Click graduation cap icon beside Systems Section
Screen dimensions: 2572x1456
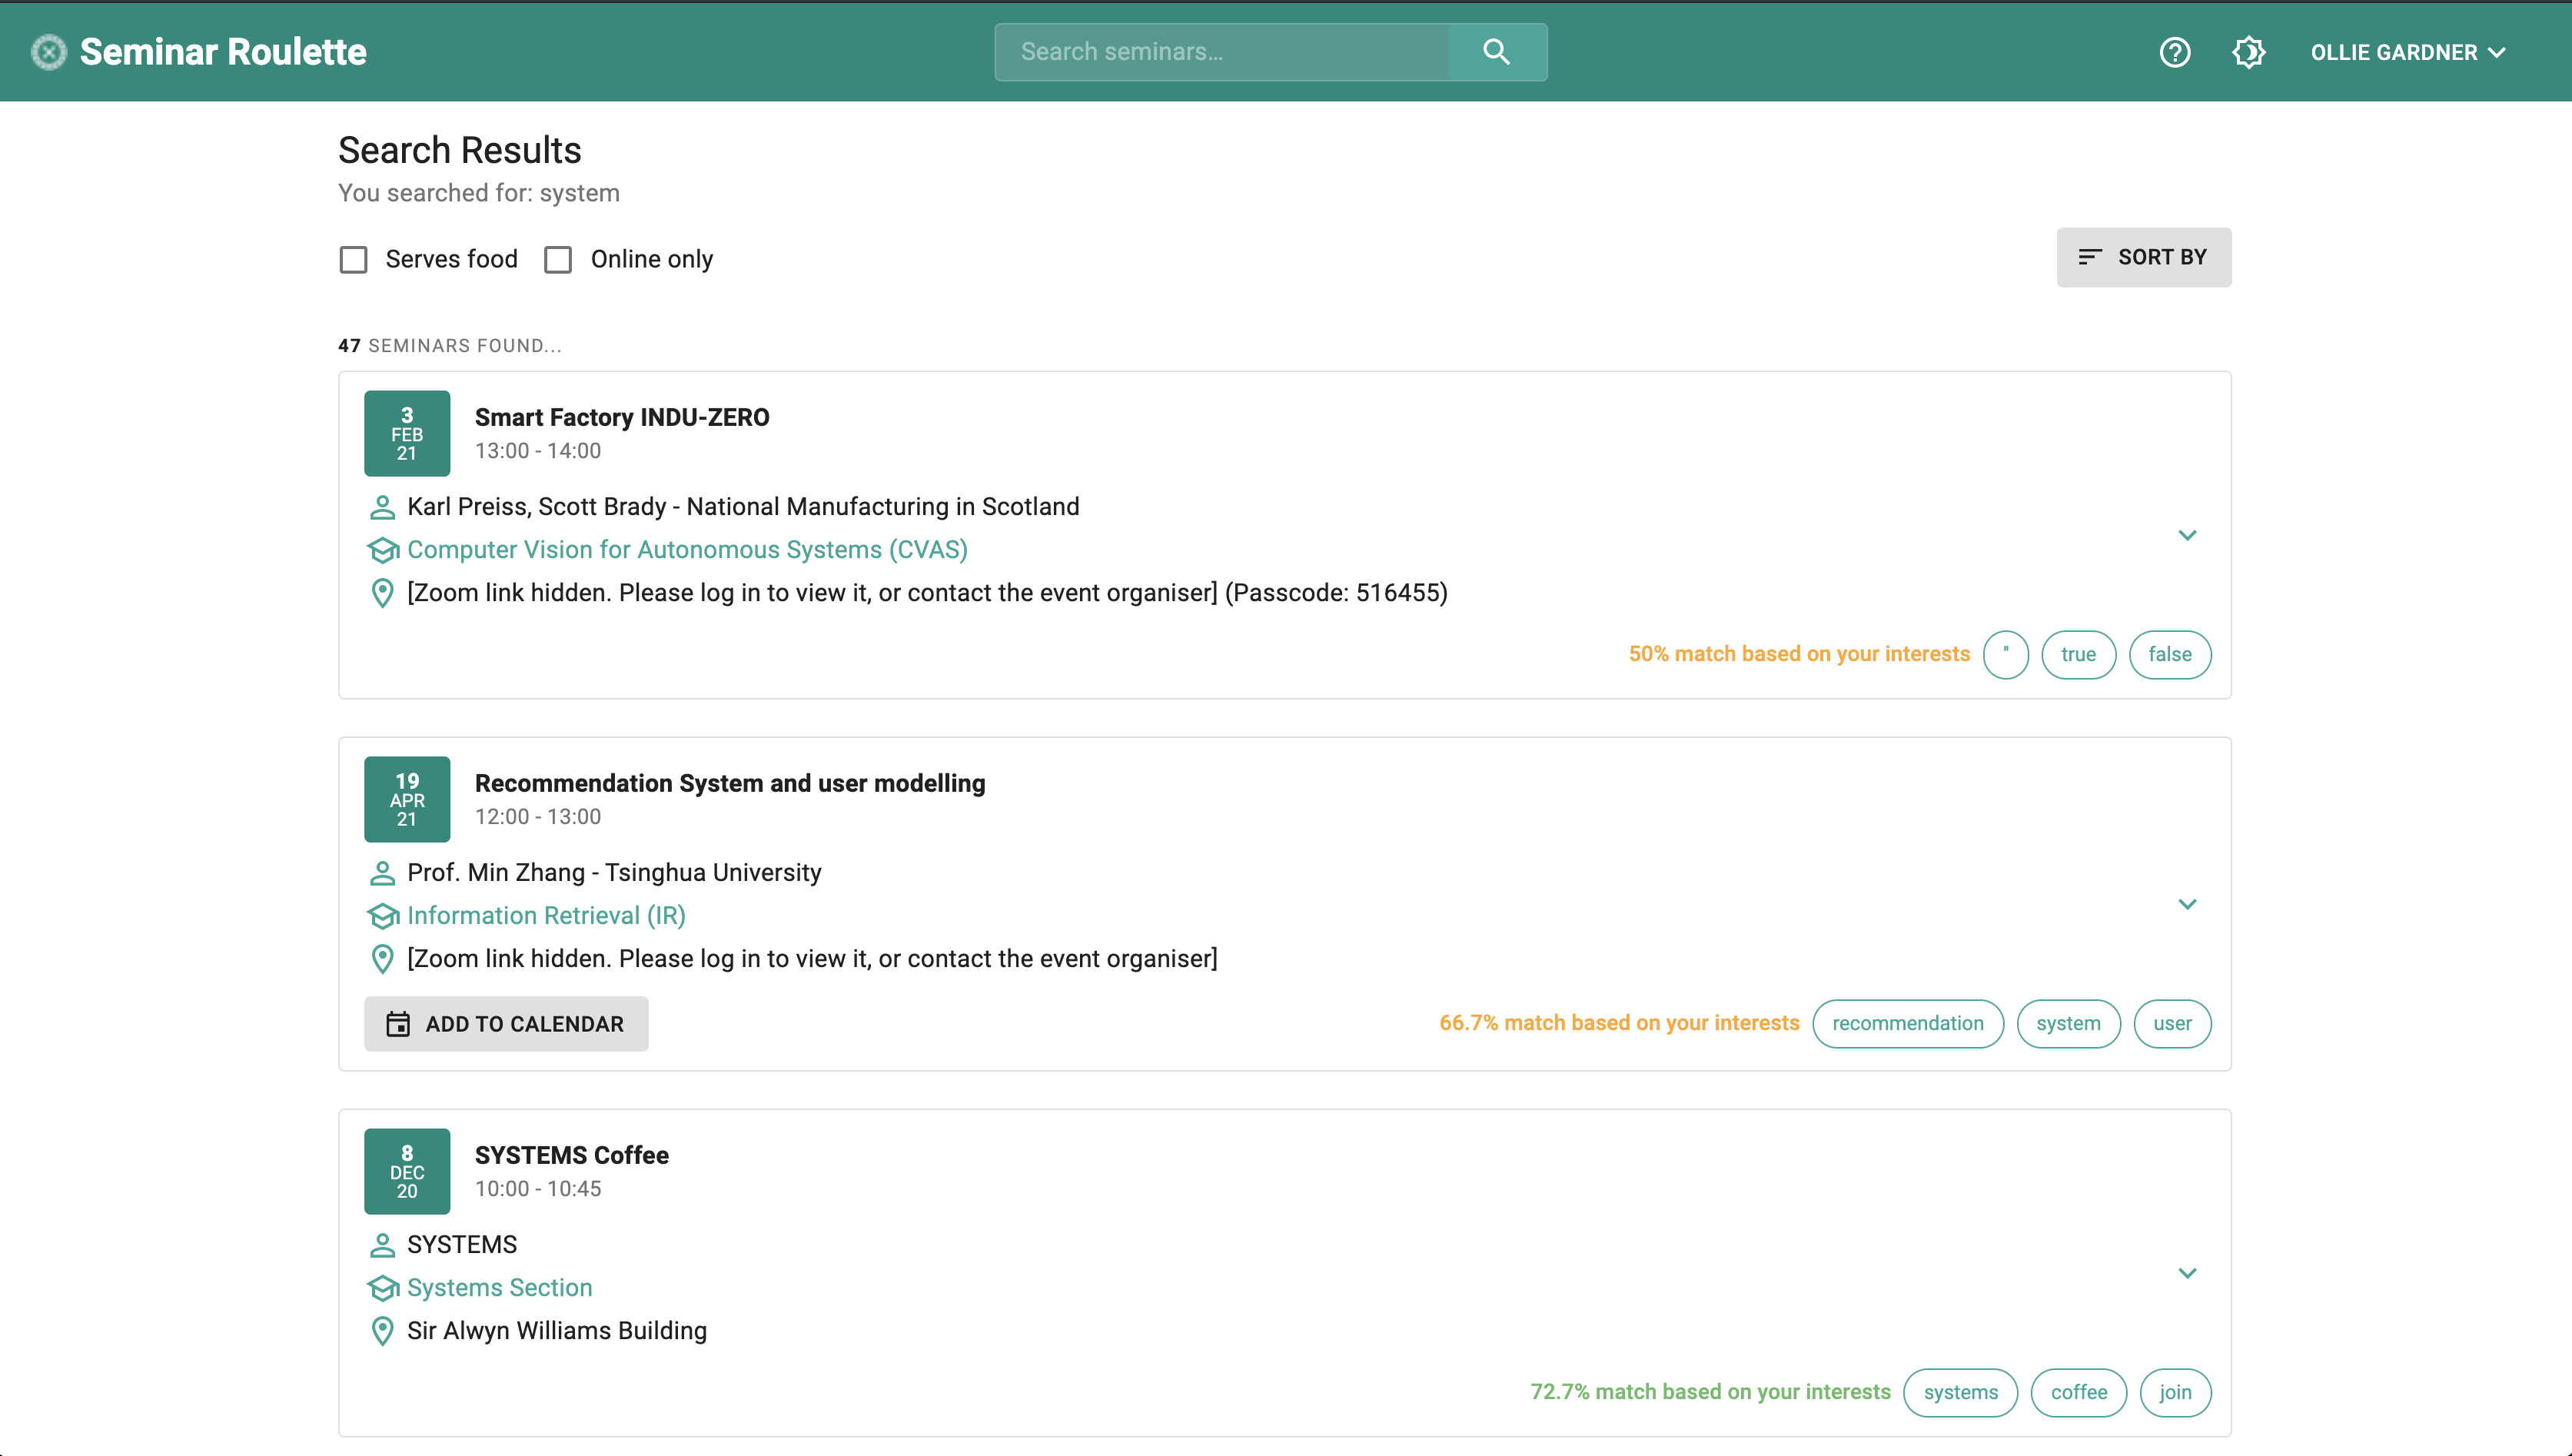tap(382, 1288)
